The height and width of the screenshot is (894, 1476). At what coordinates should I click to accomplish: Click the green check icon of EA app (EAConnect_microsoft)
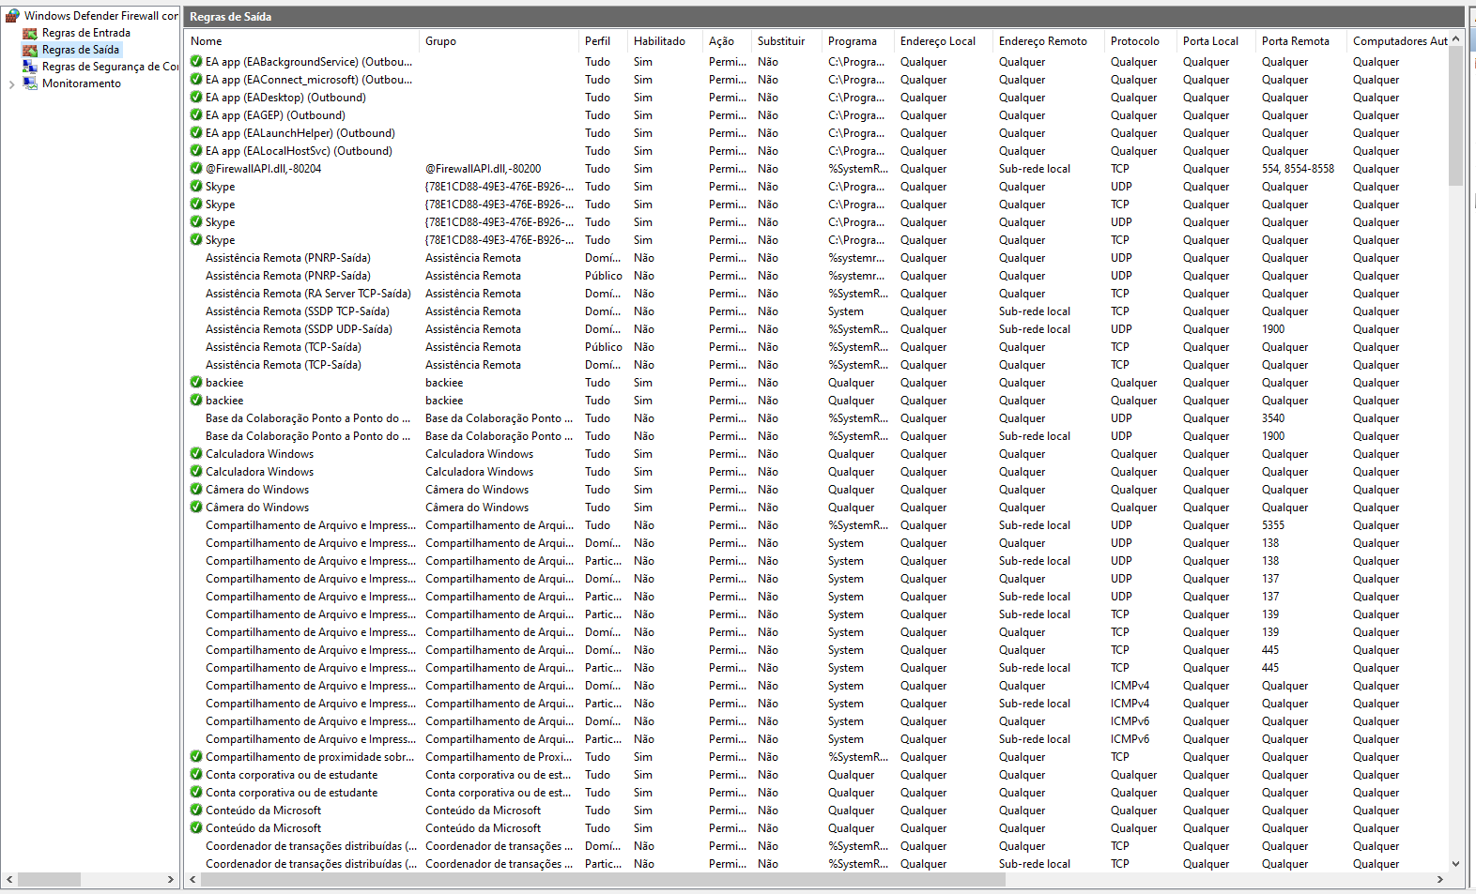[x=196, y=80]
